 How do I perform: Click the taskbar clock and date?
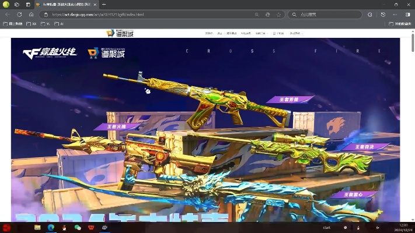point(403,227)
